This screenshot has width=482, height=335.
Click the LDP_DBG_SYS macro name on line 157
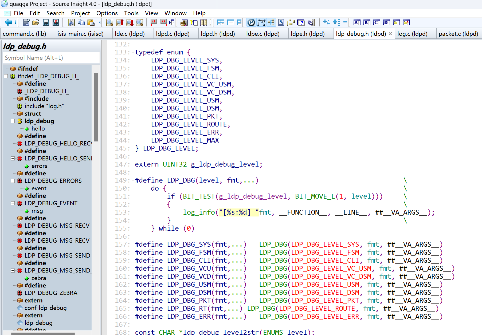189,245
